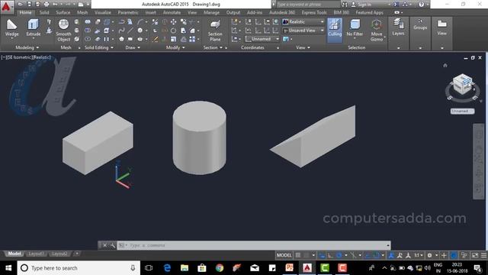Click the 3D Array icon in Modify
The image size is (488, 275).
click(192, 39)
